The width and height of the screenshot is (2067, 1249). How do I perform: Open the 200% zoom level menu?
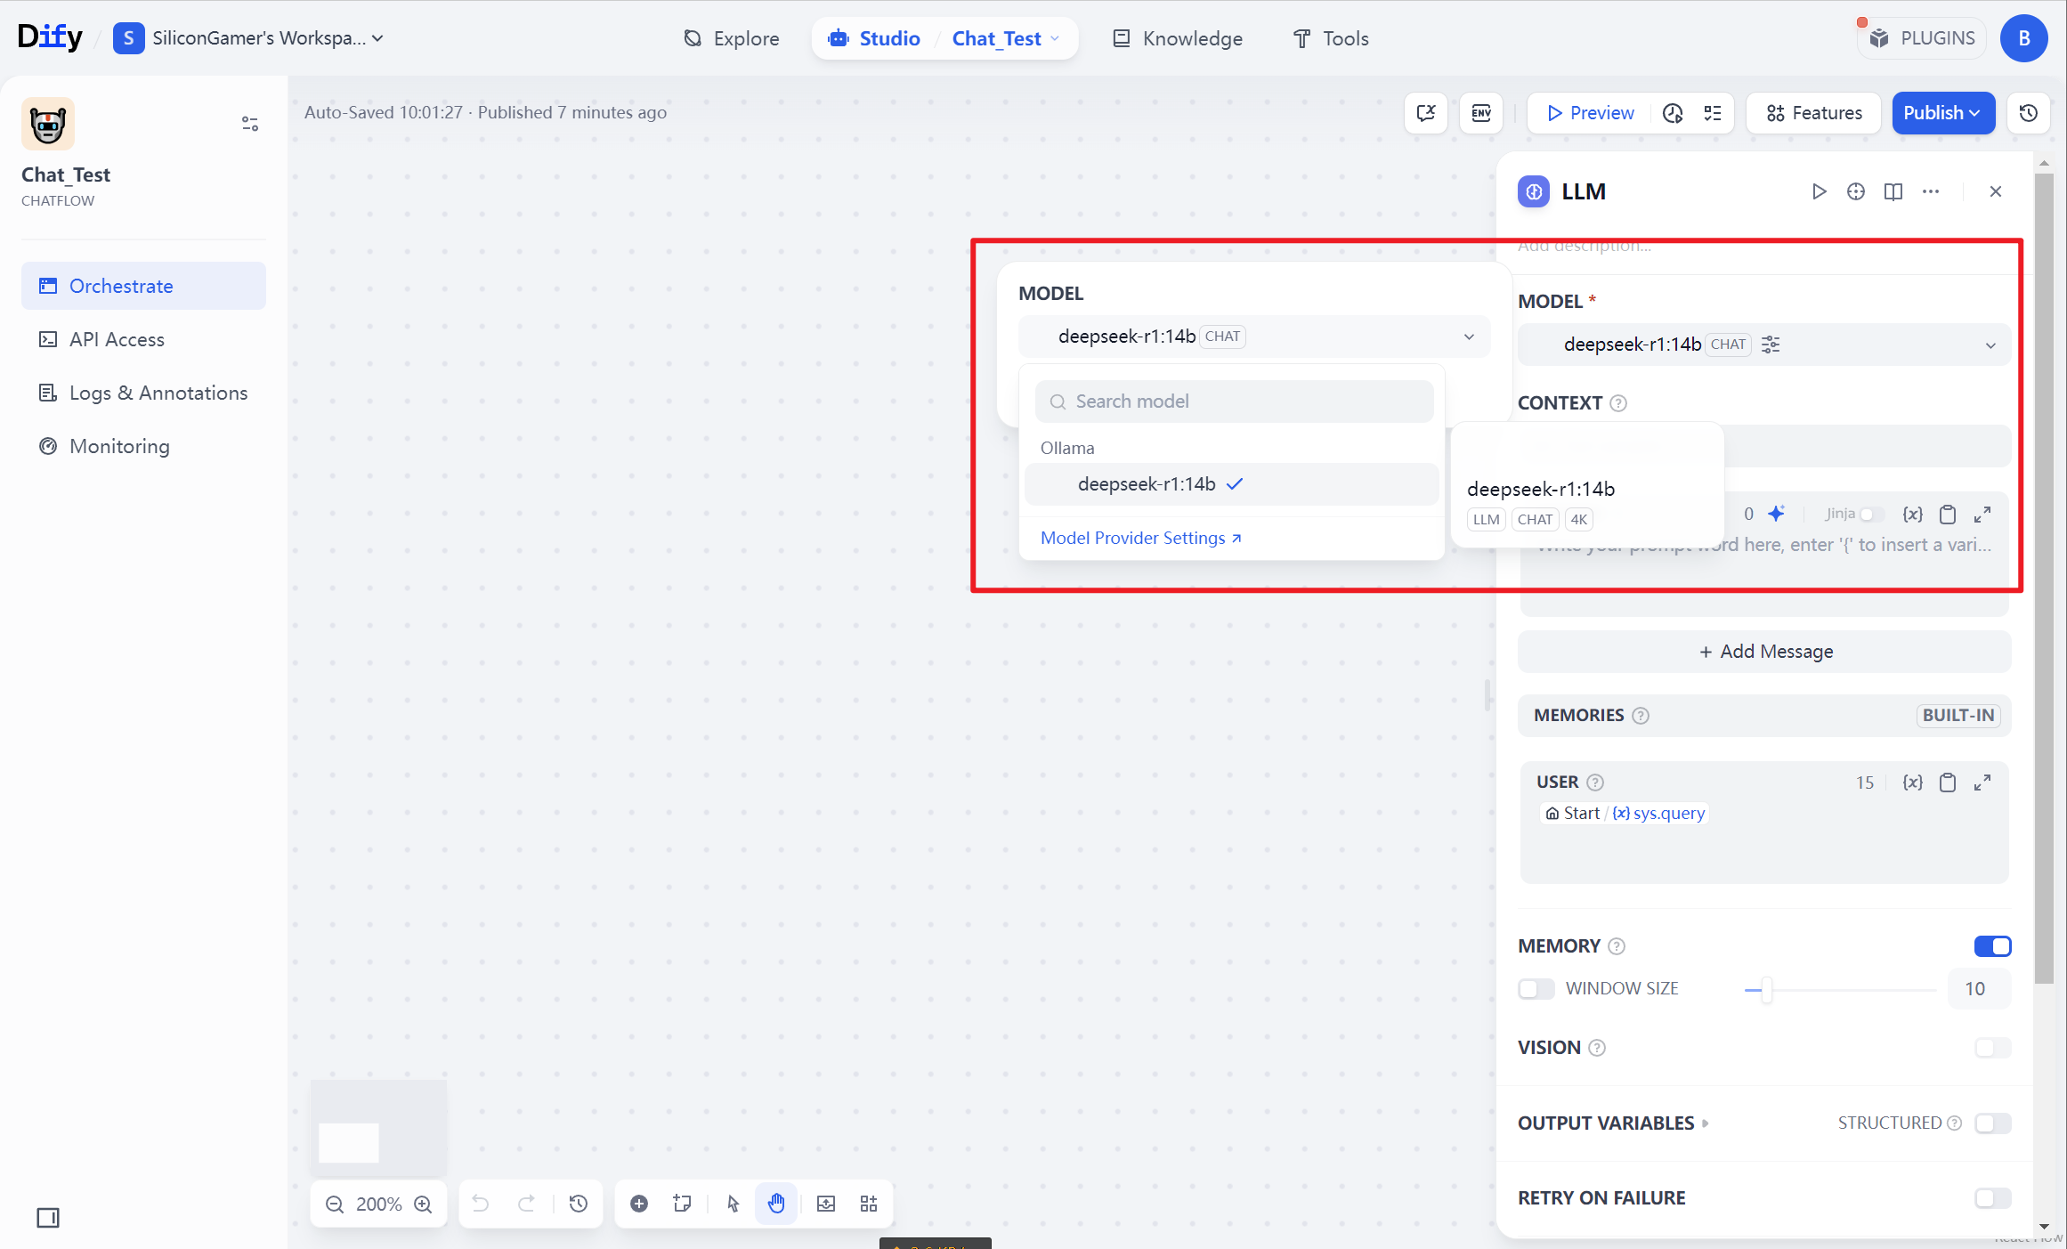click(x=378, y=1204)
